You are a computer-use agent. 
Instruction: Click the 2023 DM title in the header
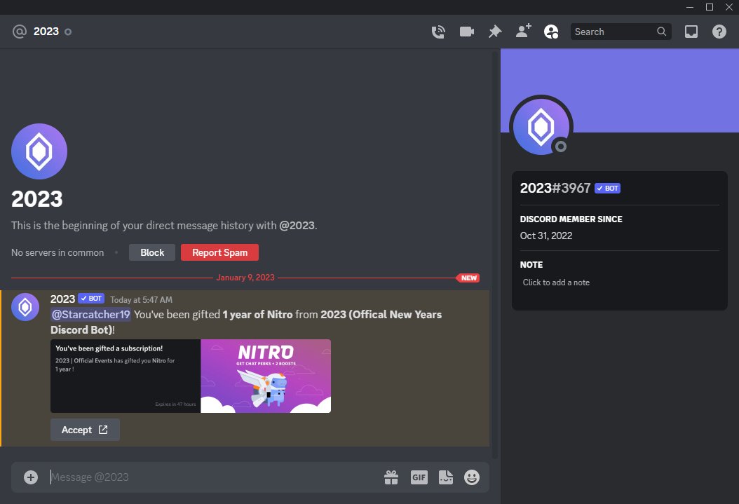pyautogui.click(x=46, y=32)
